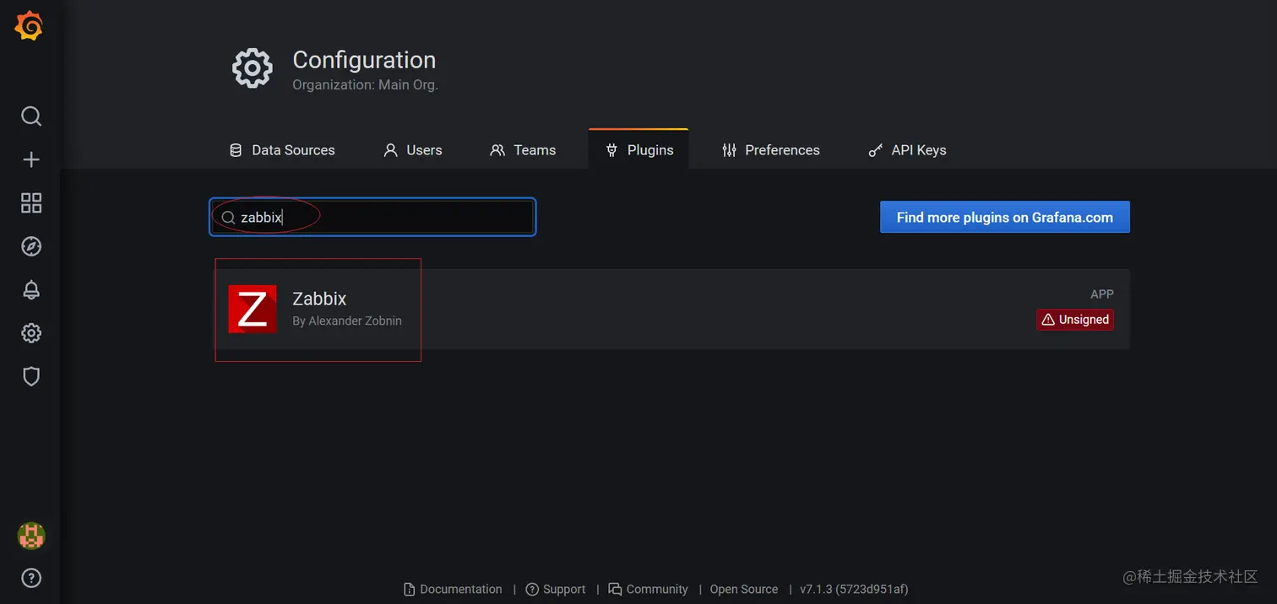The image size is (1277, 604).
Task: Open the Server Admin shield icon
Action: [x=30, y=376]
